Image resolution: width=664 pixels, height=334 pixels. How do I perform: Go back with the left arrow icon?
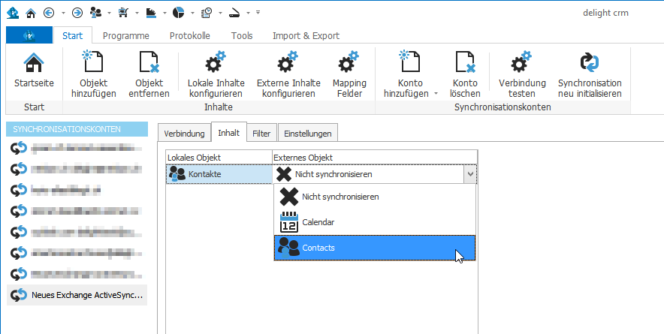tap(49, 13)
